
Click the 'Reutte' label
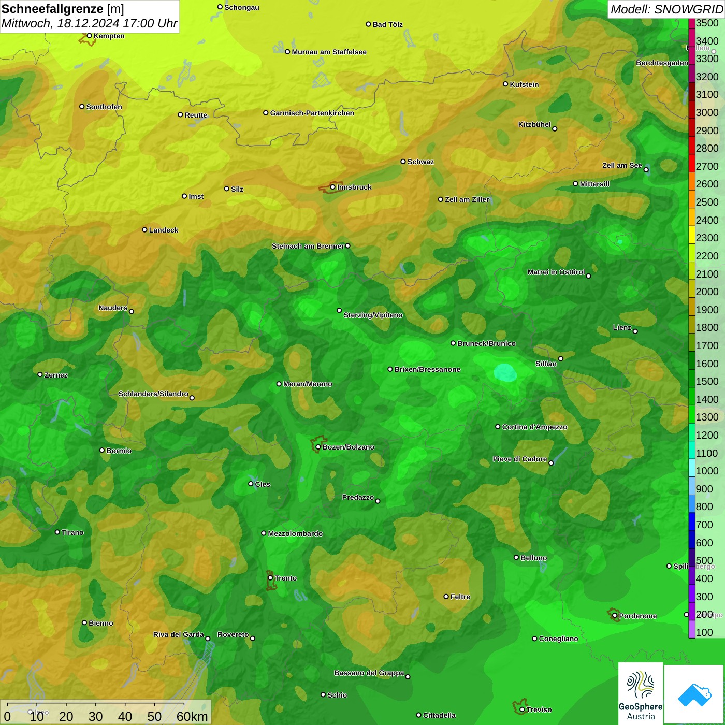196,115
